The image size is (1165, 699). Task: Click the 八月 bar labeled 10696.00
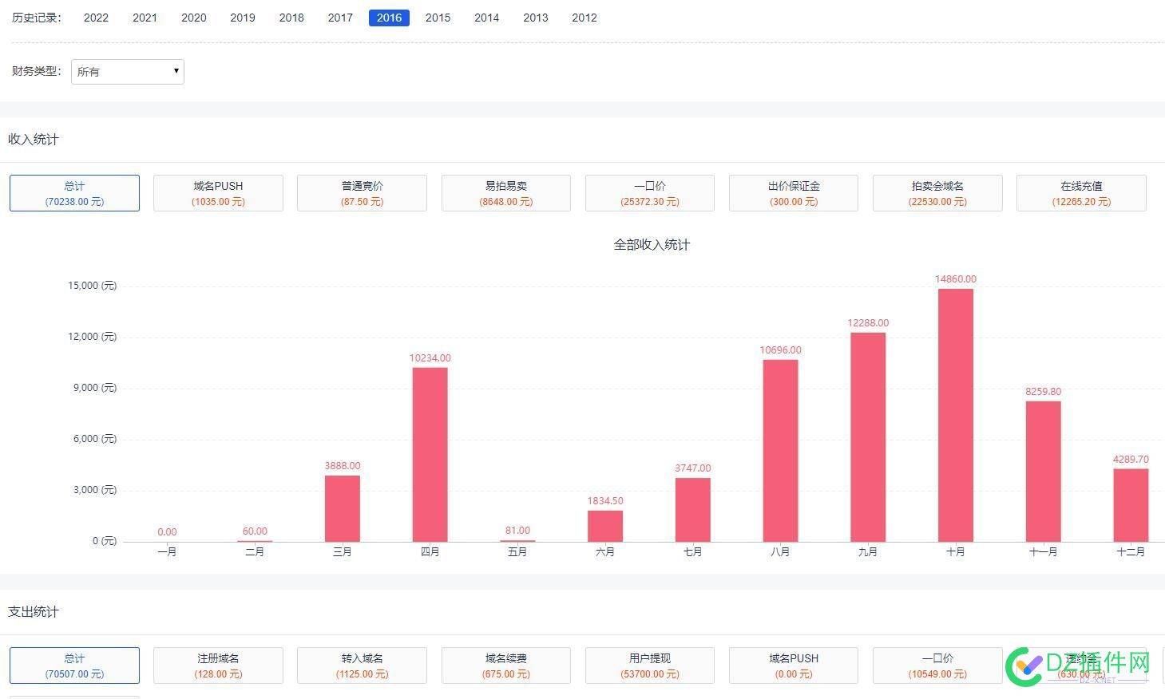(x=780, y=451)
